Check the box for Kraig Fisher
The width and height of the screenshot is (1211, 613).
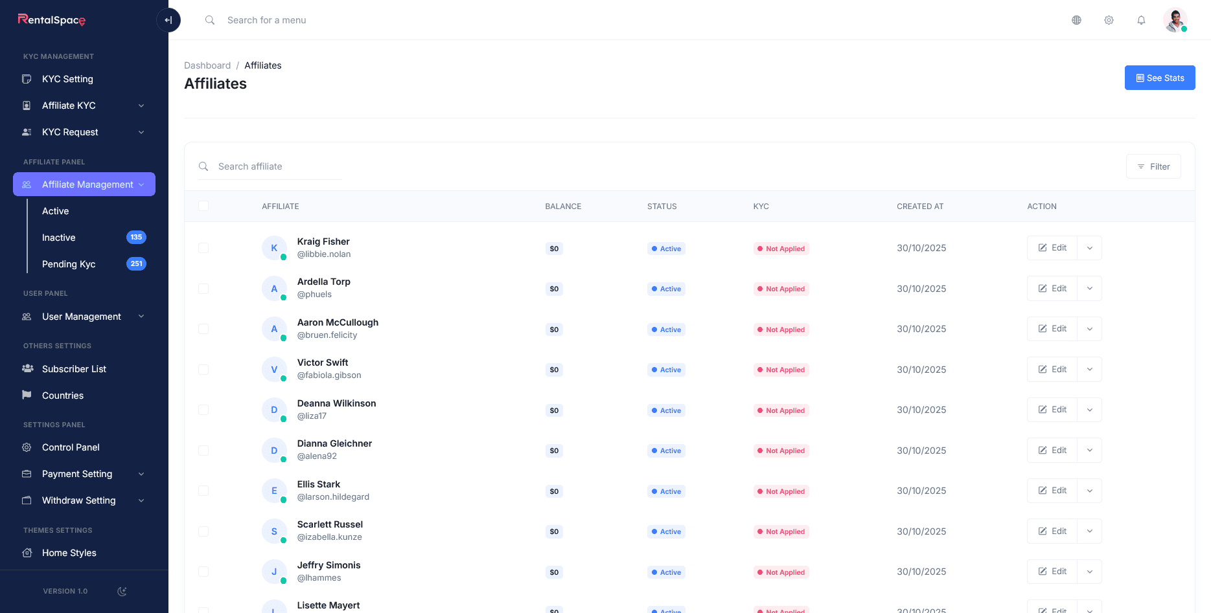tap(203, 248)
